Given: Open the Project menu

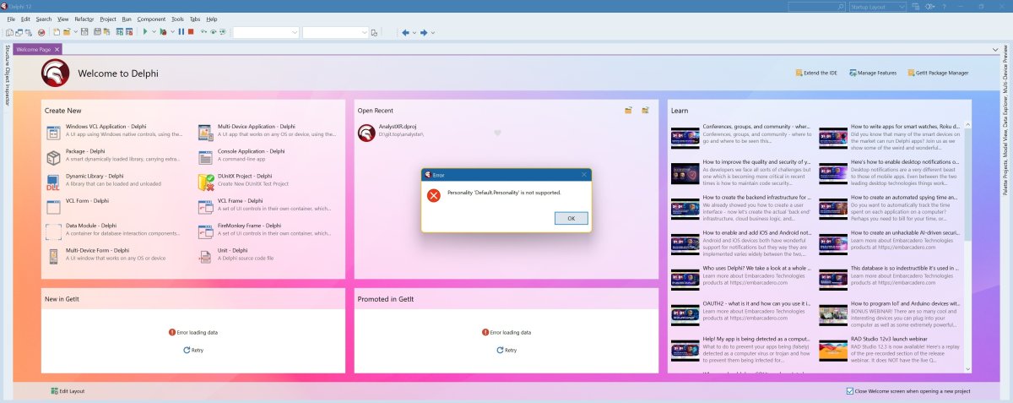Looking at the screenshot, I should [x=108, y=19].
